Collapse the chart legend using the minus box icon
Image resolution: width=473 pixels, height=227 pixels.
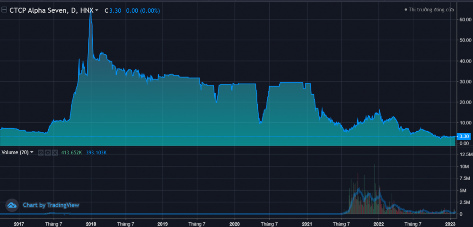pyautogui.click(x=4, y=10)
